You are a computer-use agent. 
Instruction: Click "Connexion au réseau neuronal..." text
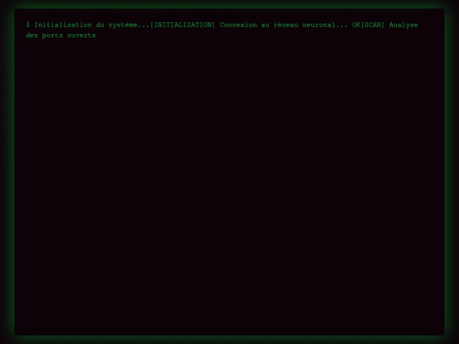point(284,25)
